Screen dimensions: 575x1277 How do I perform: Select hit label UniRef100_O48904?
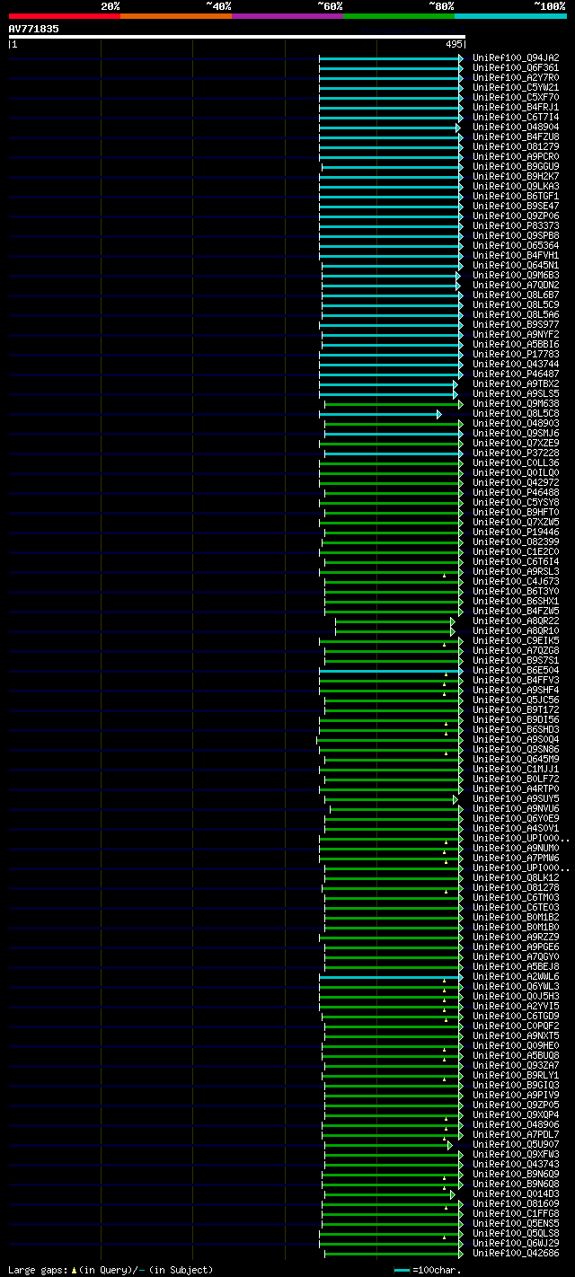(516, 128)
